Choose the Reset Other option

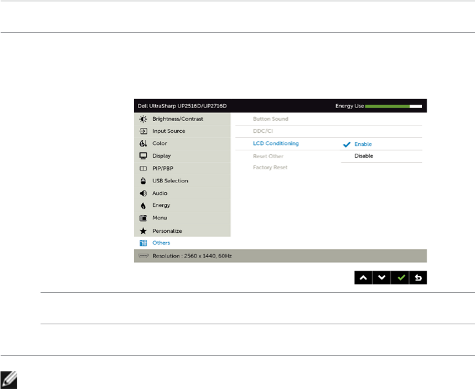pos(268,156)
